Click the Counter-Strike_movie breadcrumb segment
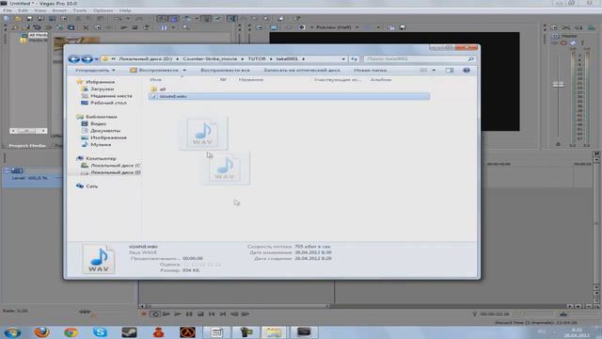 (x=210, y=58)
